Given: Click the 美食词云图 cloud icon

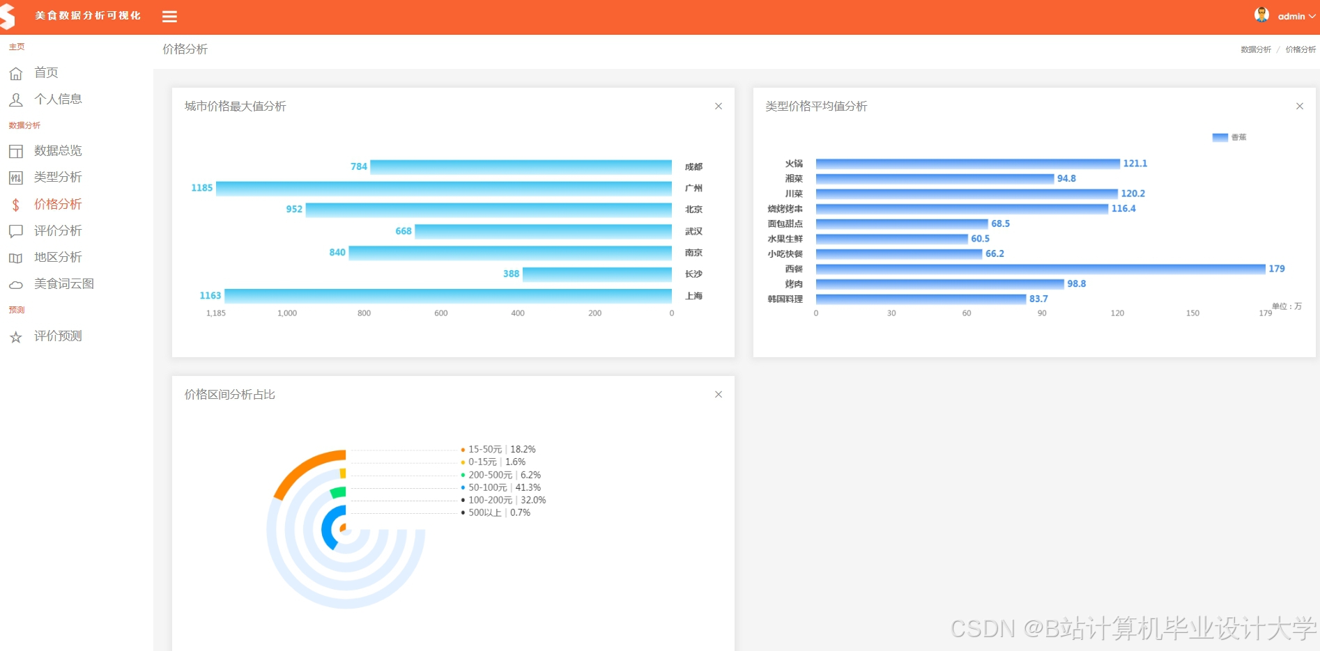Looking at the screenshot, I should 15,283.
